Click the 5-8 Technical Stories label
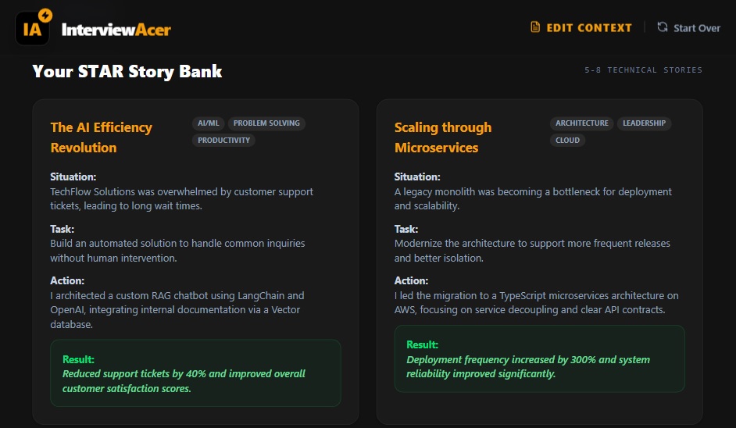 643,70
